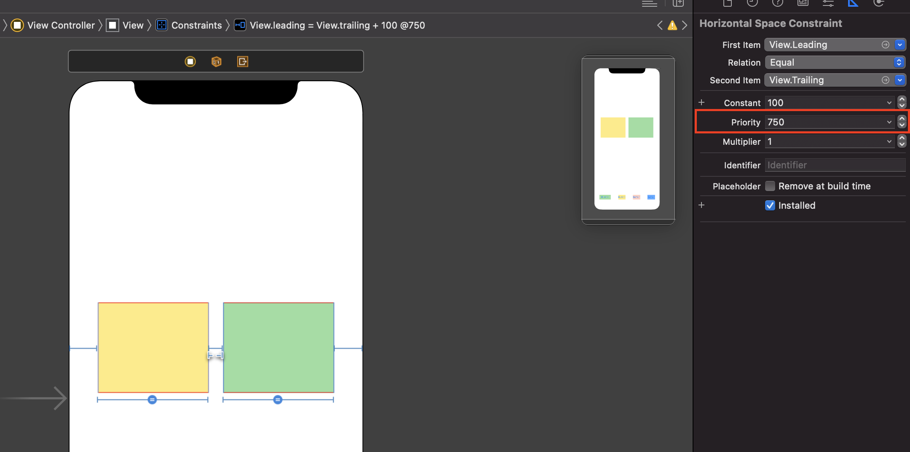Select the First Responder cube icon
The image size is (910, 452).
point(216,61)
